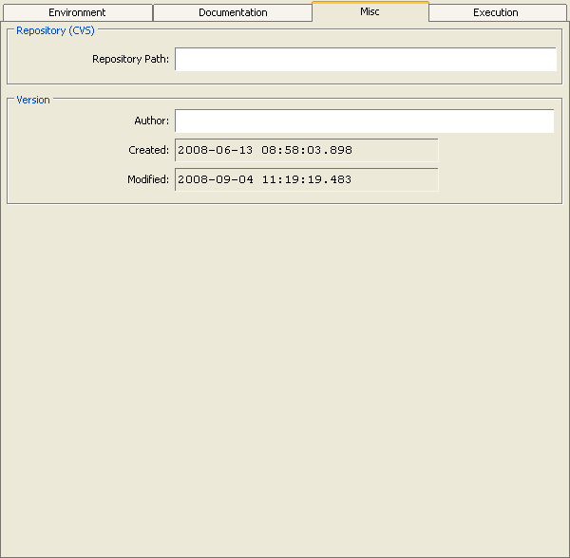
Task: Focus the Author input field
Action: [x=364, y=121]
